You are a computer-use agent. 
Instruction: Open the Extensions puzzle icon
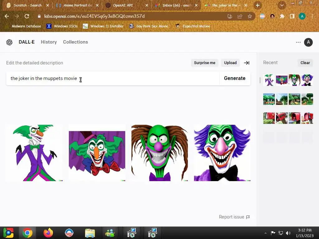point(282,16)
